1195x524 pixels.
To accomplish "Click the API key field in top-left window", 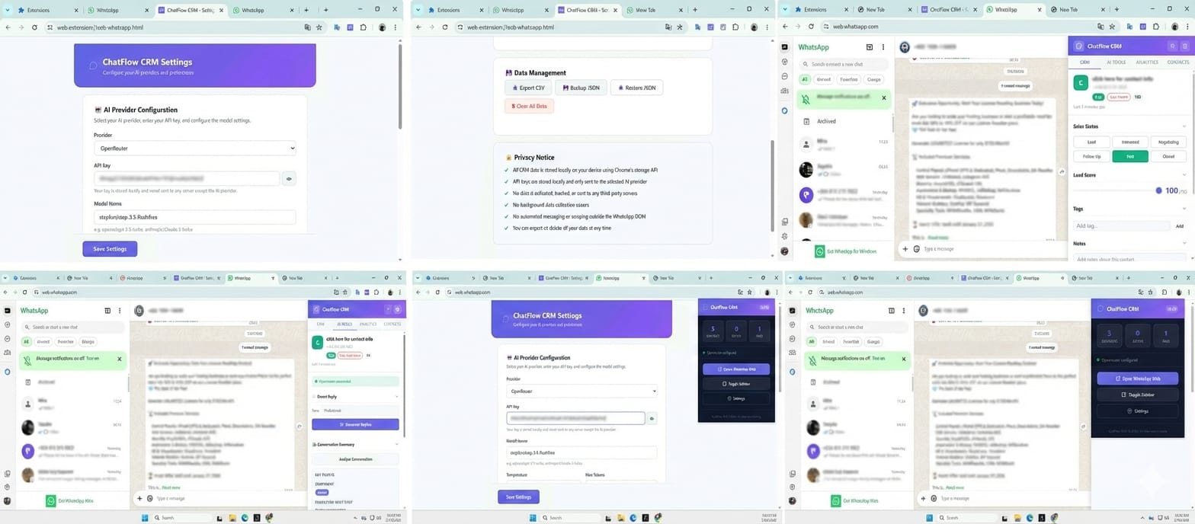I will point(187,179).
